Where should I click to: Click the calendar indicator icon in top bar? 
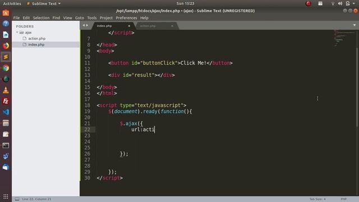(320, 3)
